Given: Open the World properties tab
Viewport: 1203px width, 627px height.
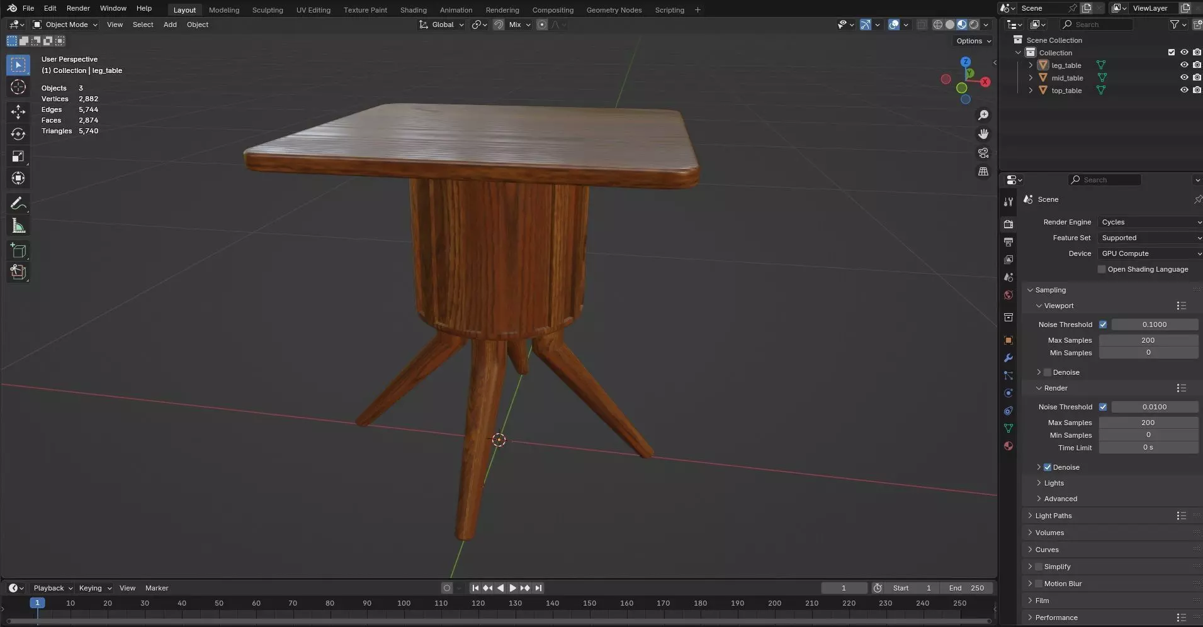Looking at the screenshot, I should pos(1008,295).
